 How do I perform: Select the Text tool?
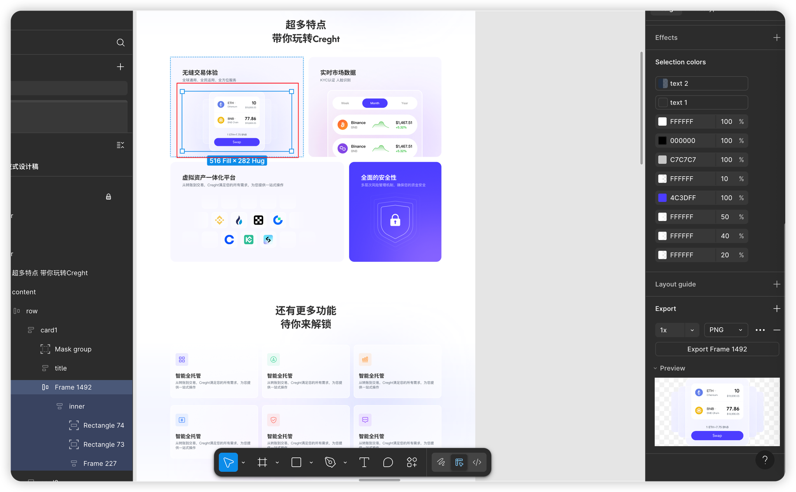pos(364,462)
